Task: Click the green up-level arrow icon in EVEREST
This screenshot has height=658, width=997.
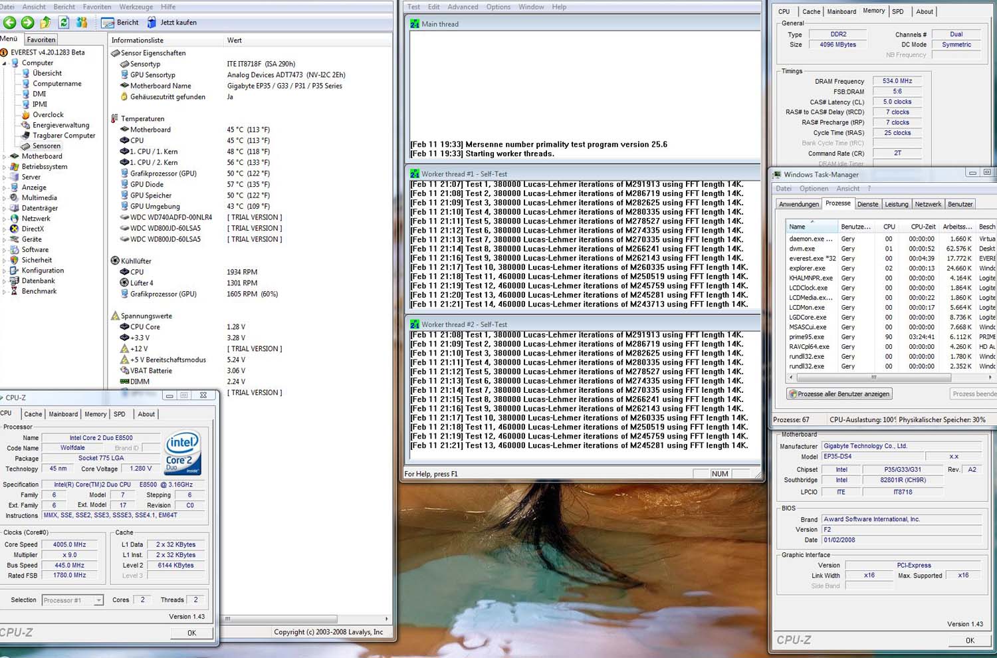Action: pos(46,23)
